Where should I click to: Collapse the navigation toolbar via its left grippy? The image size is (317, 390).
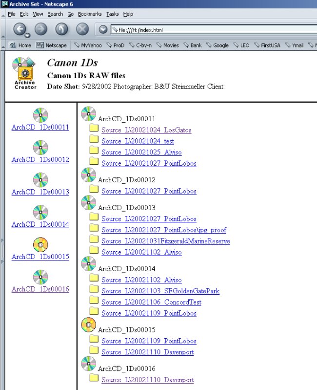pyautogui.click(x=3, y=29)
